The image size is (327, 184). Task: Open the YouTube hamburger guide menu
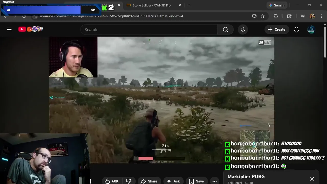pyautogui.click(x=9, y=30)
